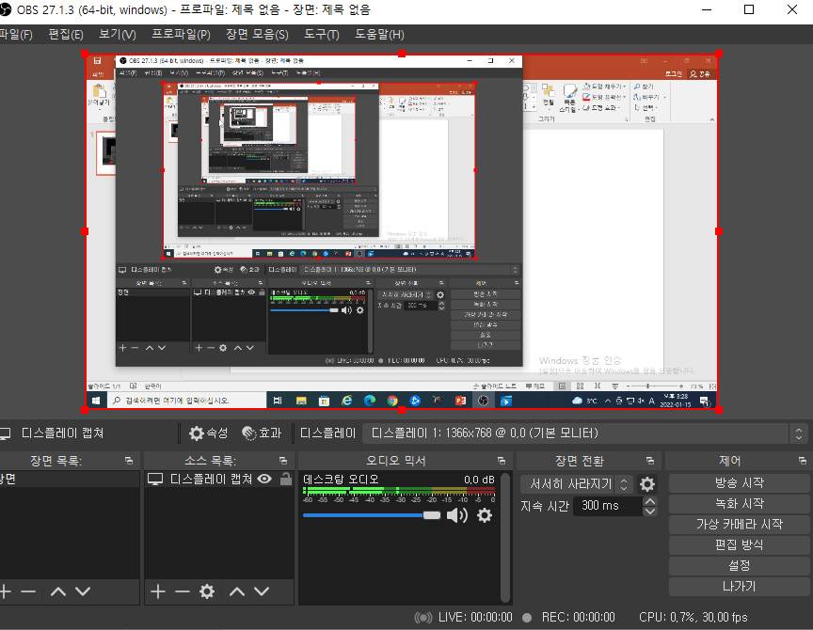Open the 도구(T) menu
813x630 pixels.
pos(322,34)
